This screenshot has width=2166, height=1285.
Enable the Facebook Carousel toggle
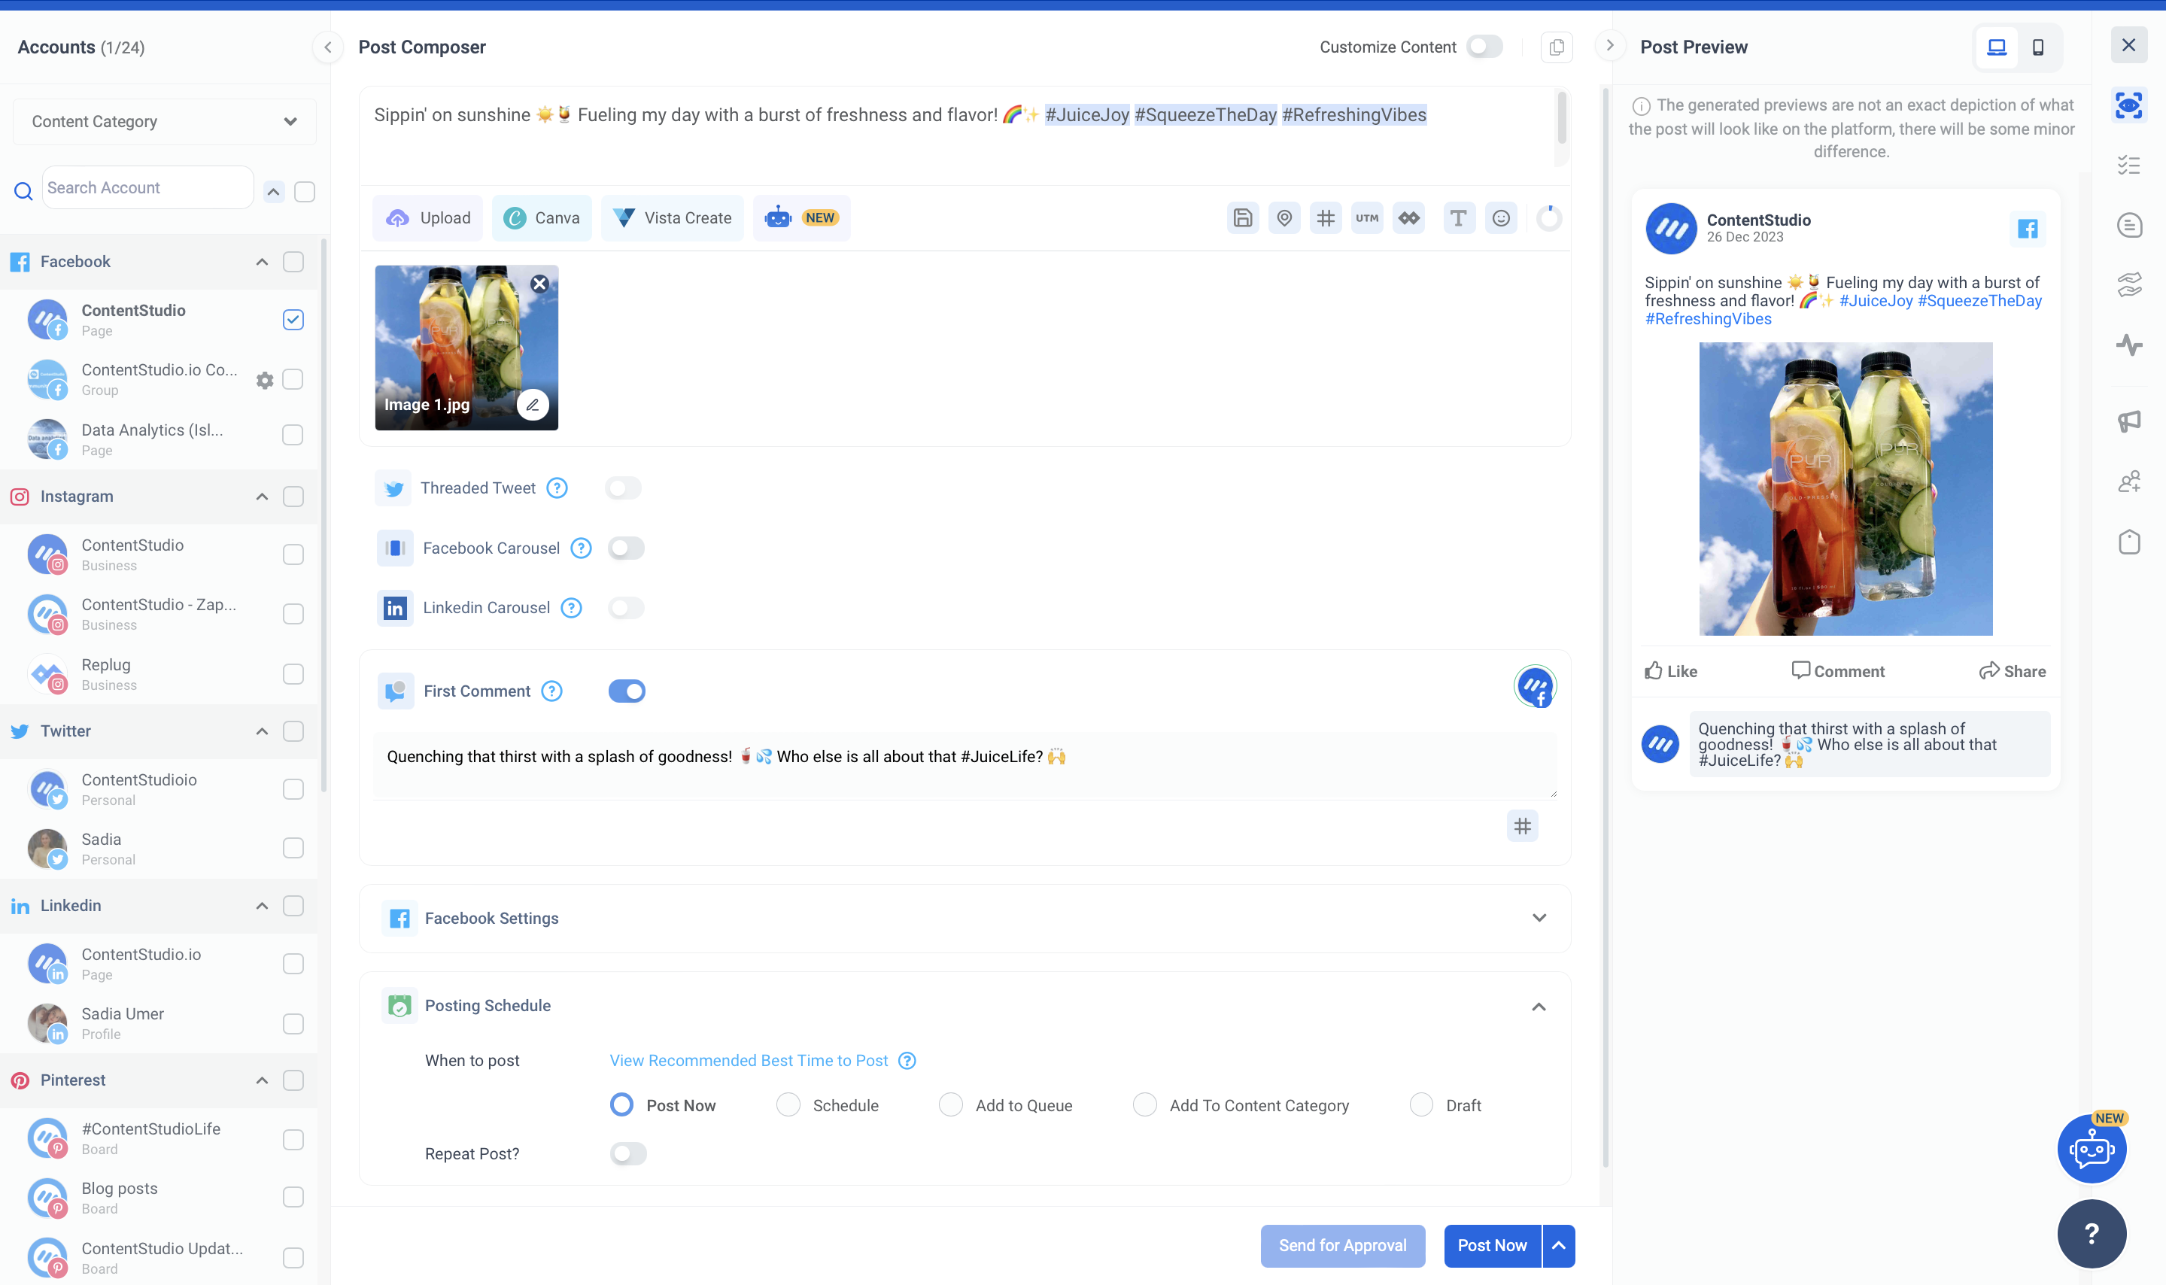coord(626,548)
